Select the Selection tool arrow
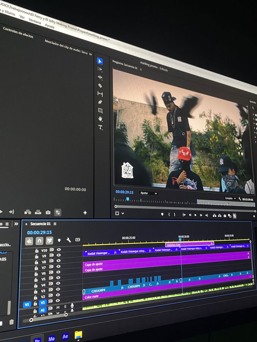The image size is (257, 342). 100,61
